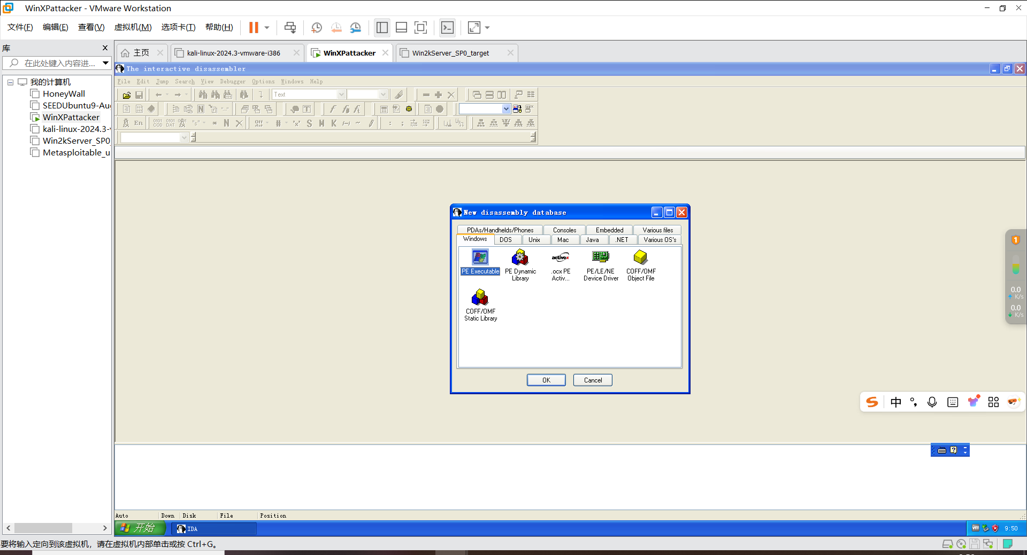Open the VMware stretch view dropdown arrow
Image resolution: width=1027 pixels, height=555 pixels.
pos(487,28)
